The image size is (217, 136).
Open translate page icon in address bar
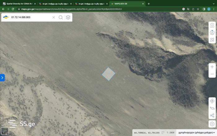click(188, 9)
